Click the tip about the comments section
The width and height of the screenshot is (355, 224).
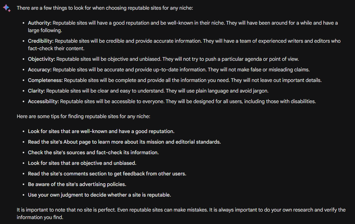click(107, 174)
